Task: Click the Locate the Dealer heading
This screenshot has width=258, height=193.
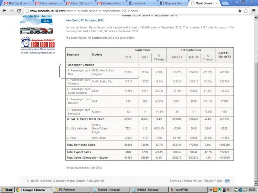Action: [36, 16]
